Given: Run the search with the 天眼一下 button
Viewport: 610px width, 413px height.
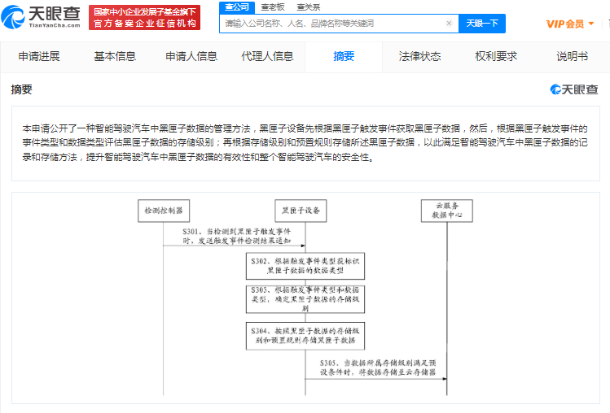Looking at the screenshot, I should click(x=482, y=24).
